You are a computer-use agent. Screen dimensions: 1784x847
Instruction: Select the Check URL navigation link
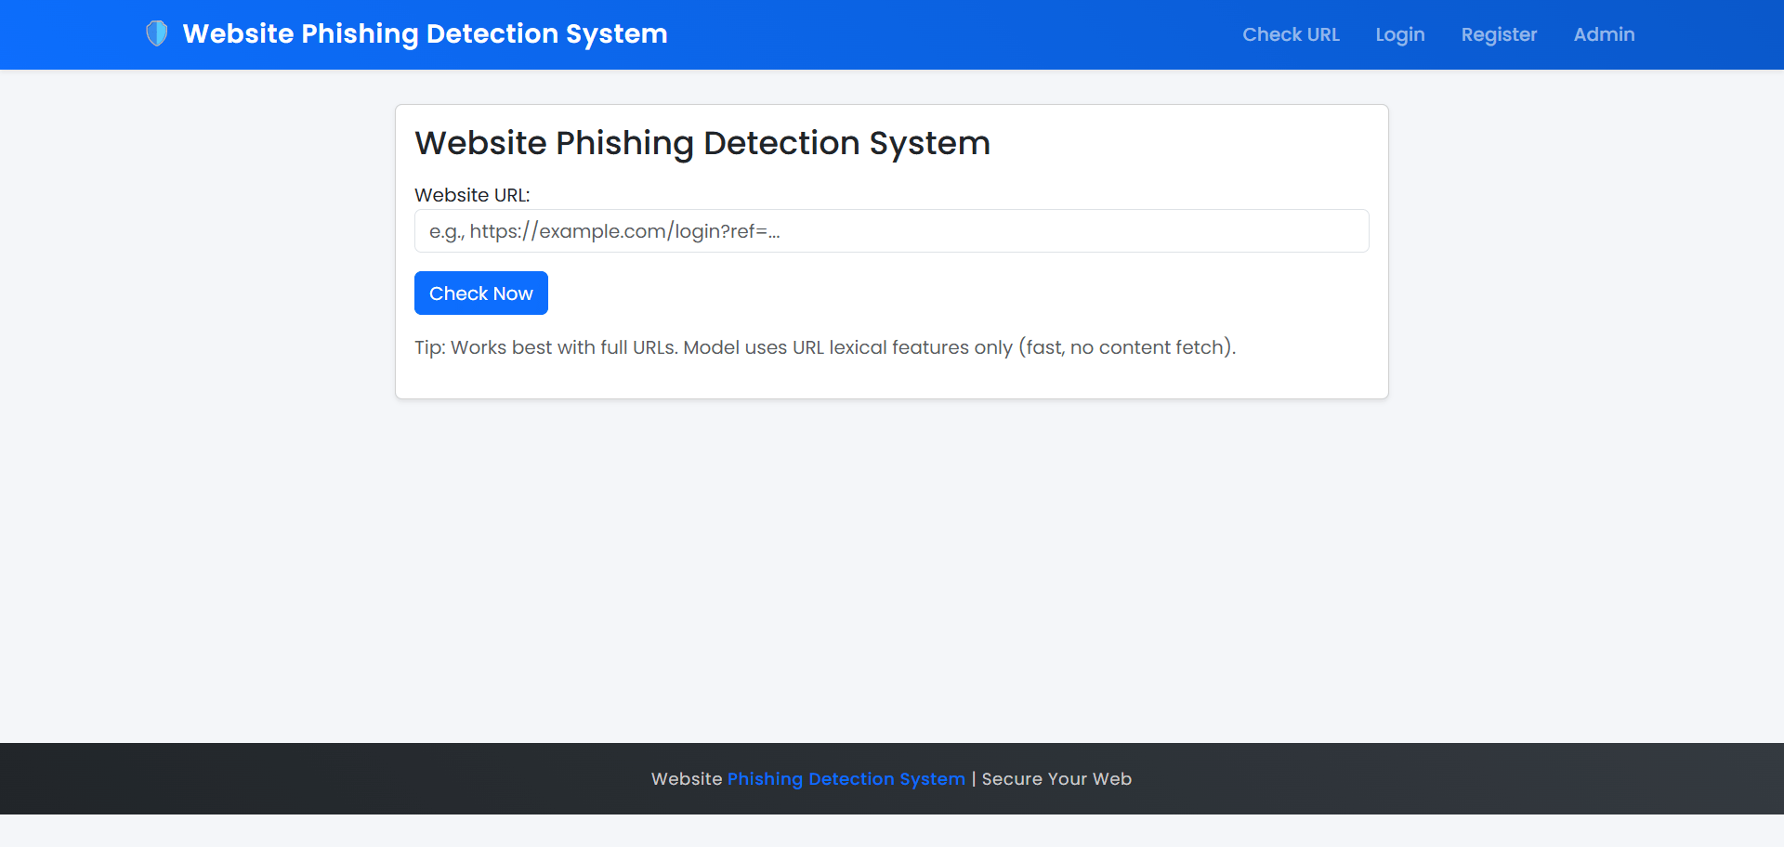[x=1291, y=34]
